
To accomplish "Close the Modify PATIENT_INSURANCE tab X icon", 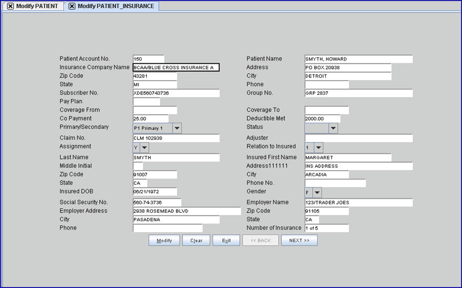I will click(x=72, y=6).
